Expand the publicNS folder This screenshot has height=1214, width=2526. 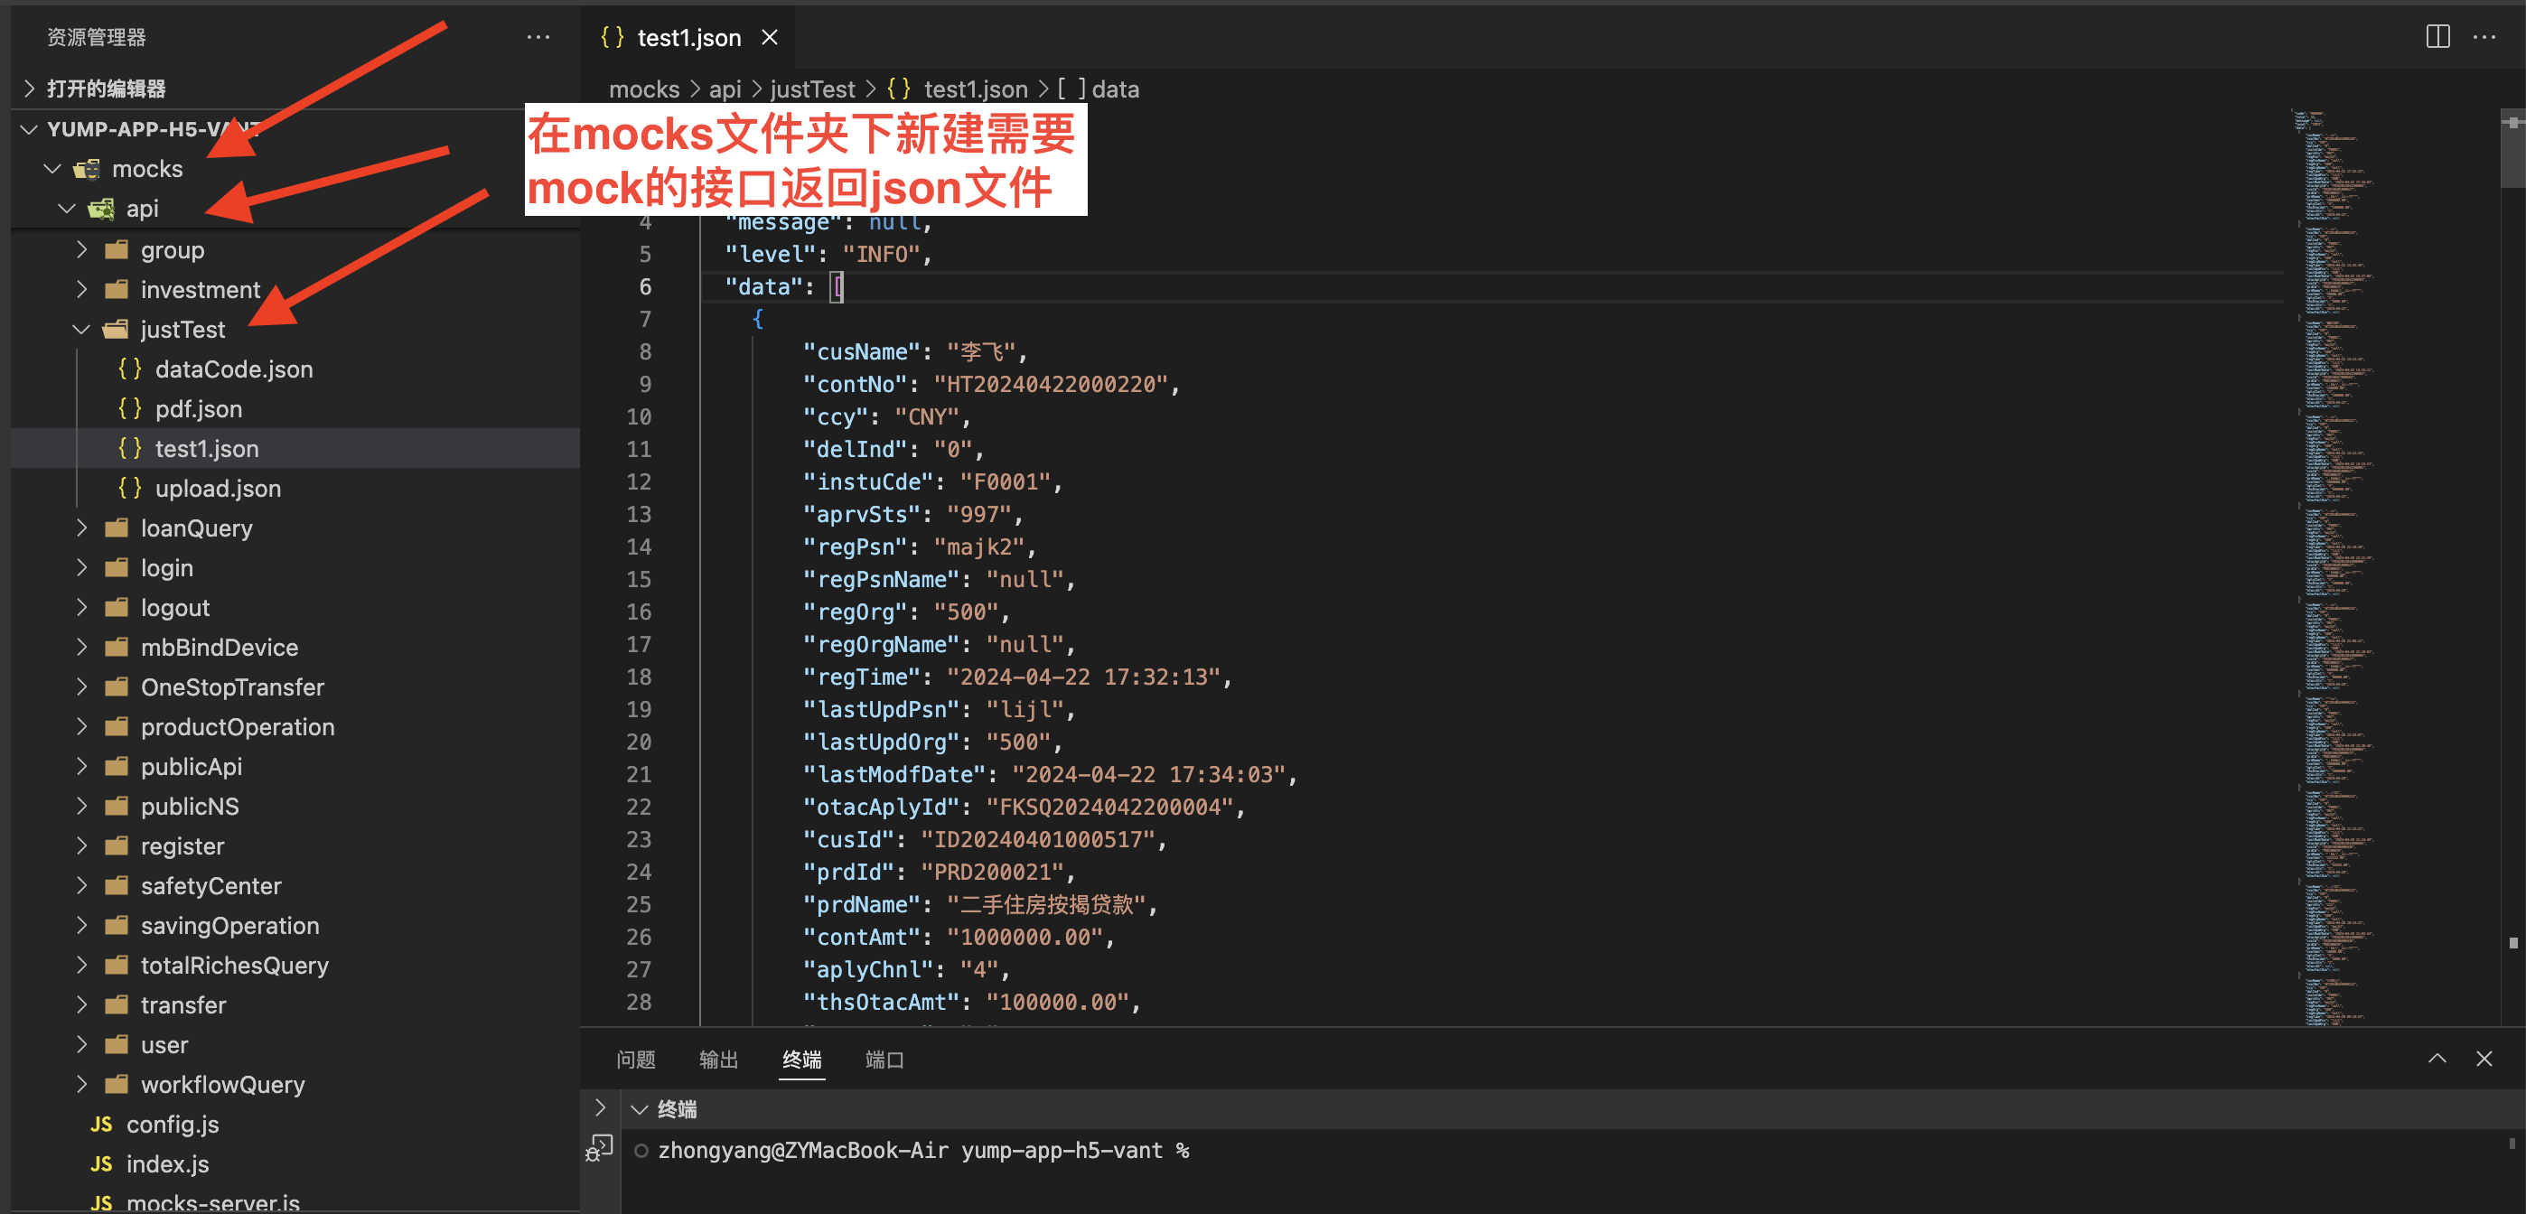pos(82,806)
